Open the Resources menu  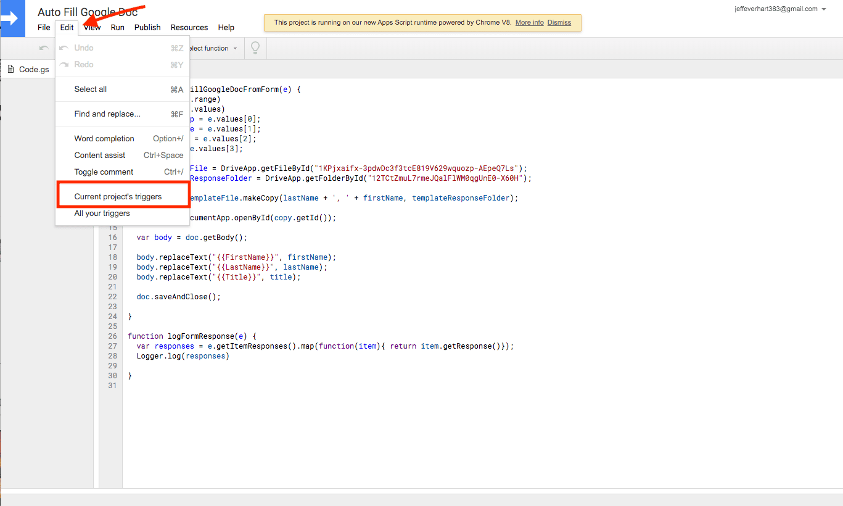(x=189, y=27)
